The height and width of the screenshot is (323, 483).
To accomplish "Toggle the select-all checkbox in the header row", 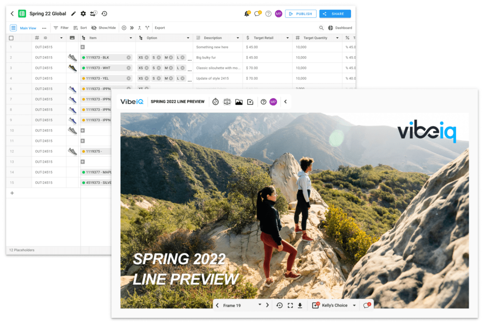I will 11,38.
